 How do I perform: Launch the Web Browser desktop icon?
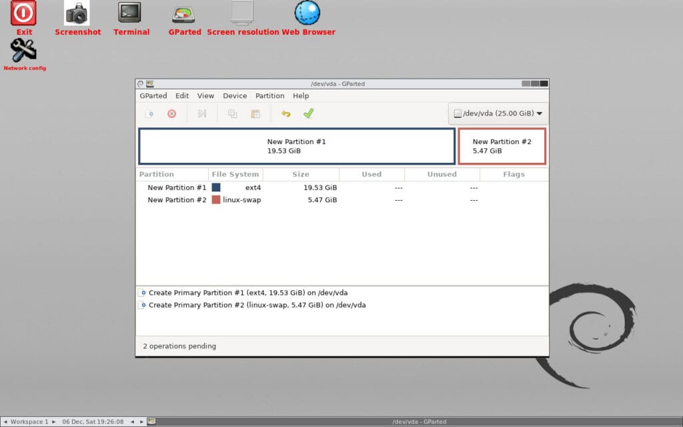(x=307, y=12)
